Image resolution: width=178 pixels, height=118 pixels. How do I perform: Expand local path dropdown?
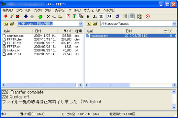point(81,24)
